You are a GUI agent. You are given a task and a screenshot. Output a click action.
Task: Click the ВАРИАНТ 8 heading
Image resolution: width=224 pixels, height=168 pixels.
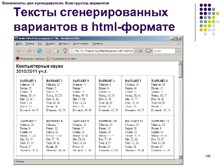pyautogui.click(x=54, y=121)
